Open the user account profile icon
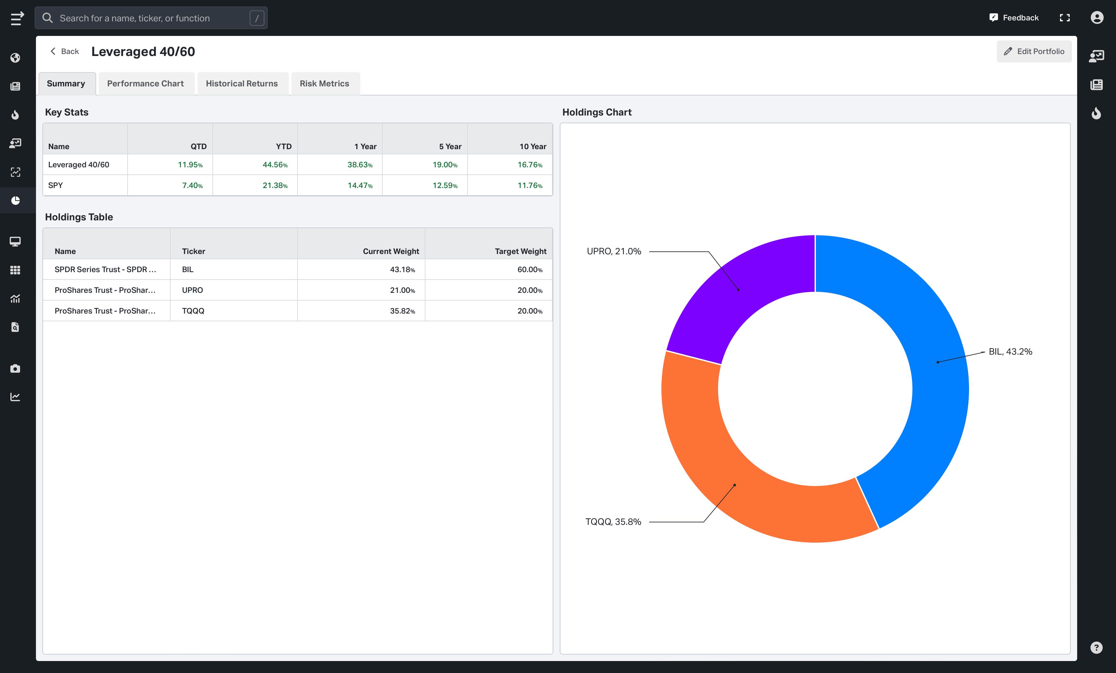 [x=1097, y=18]
